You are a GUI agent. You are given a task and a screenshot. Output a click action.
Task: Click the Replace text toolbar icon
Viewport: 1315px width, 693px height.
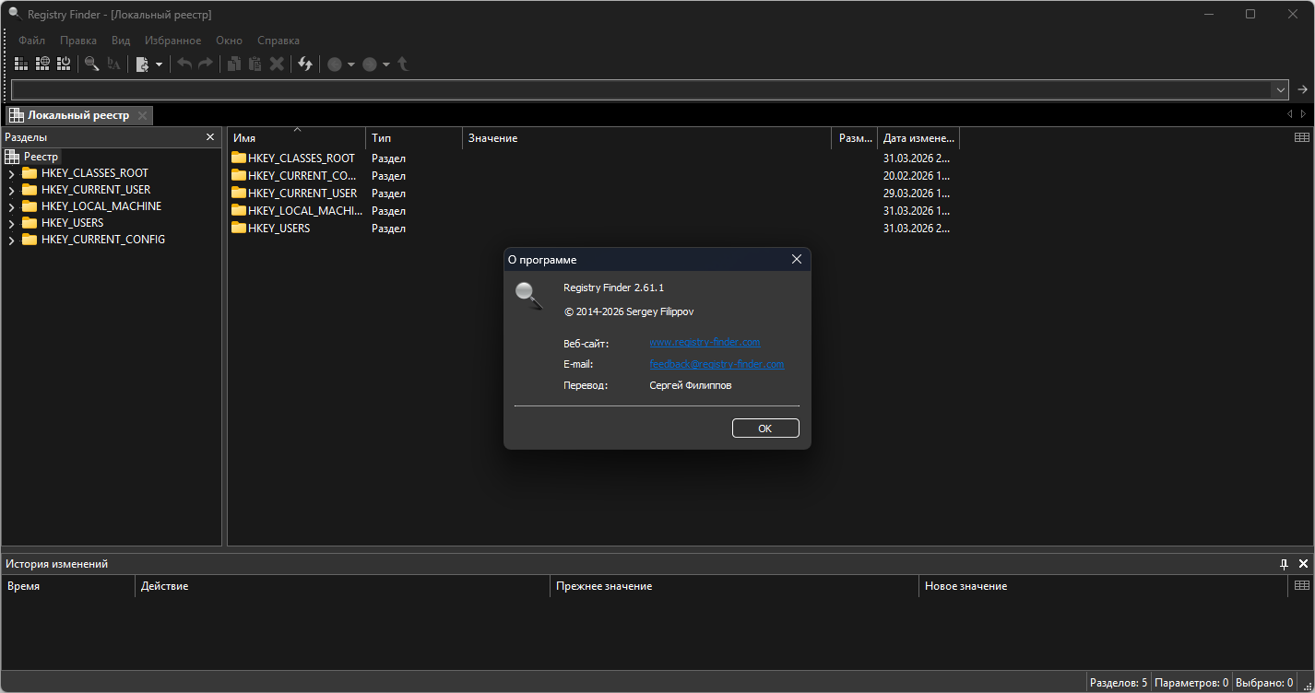113,64
